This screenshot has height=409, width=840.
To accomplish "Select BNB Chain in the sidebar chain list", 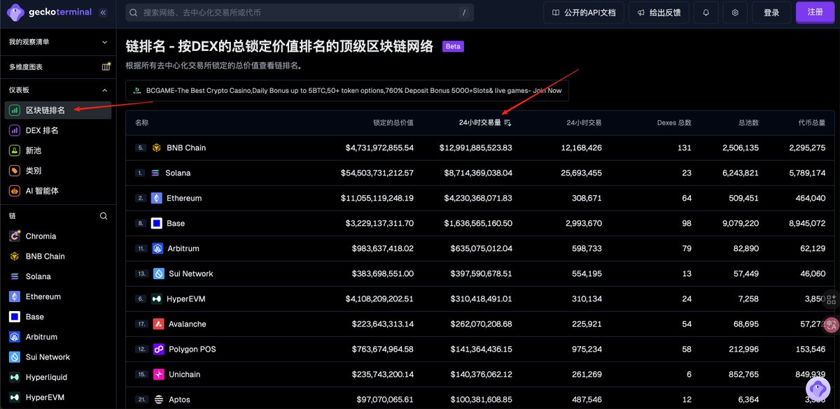I will (x=58, y=256).
